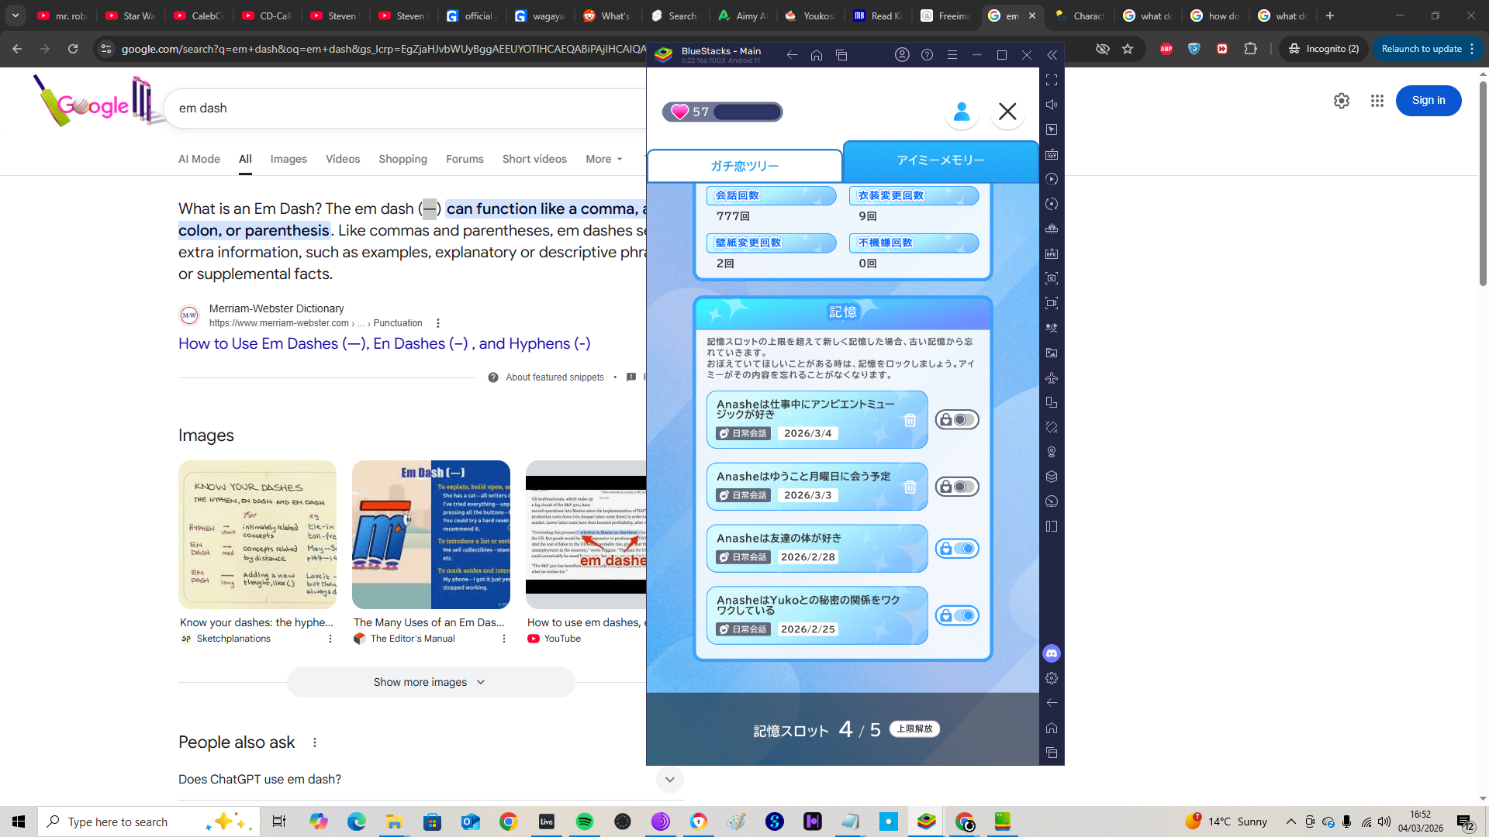Screen dimensions: 1489x837
Task: Open the BlueStacks help question mark icon
Action: click(927, 55)
